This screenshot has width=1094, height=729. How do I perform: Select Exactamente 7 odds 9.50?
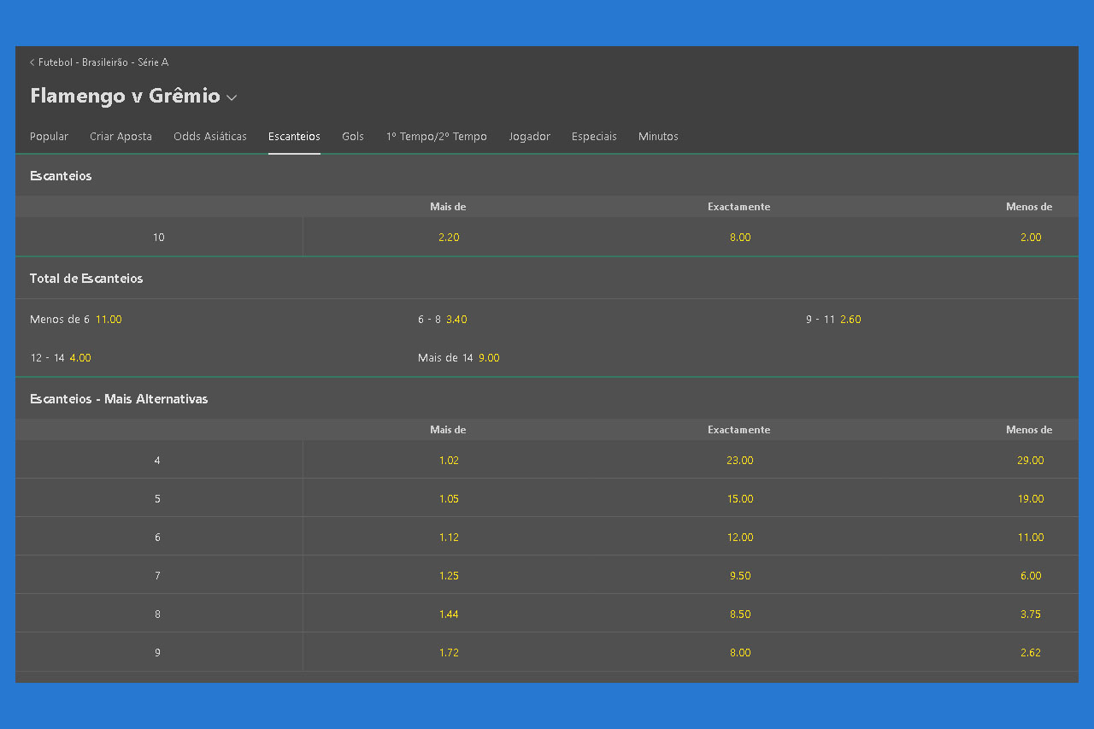(740, 576)
